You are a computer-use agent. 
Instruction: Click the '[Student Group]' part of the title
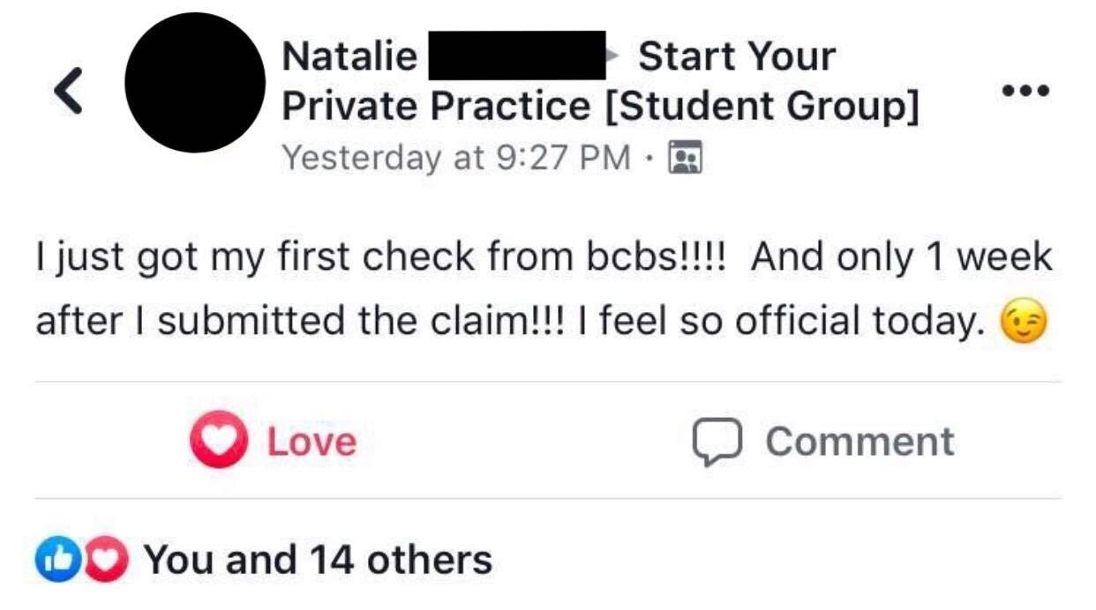tap(762, 108)
